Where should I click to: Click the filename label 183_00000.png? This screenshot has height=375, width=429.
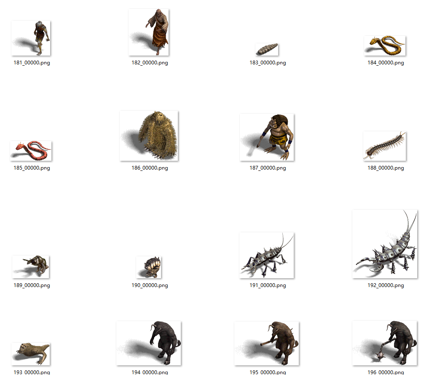(268, 63)
